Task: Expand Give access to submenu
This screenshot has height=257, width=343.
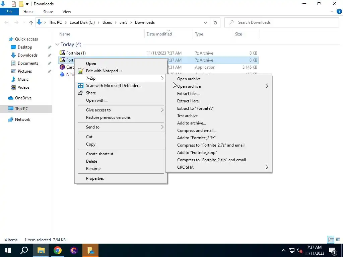Action: [162, 110]
